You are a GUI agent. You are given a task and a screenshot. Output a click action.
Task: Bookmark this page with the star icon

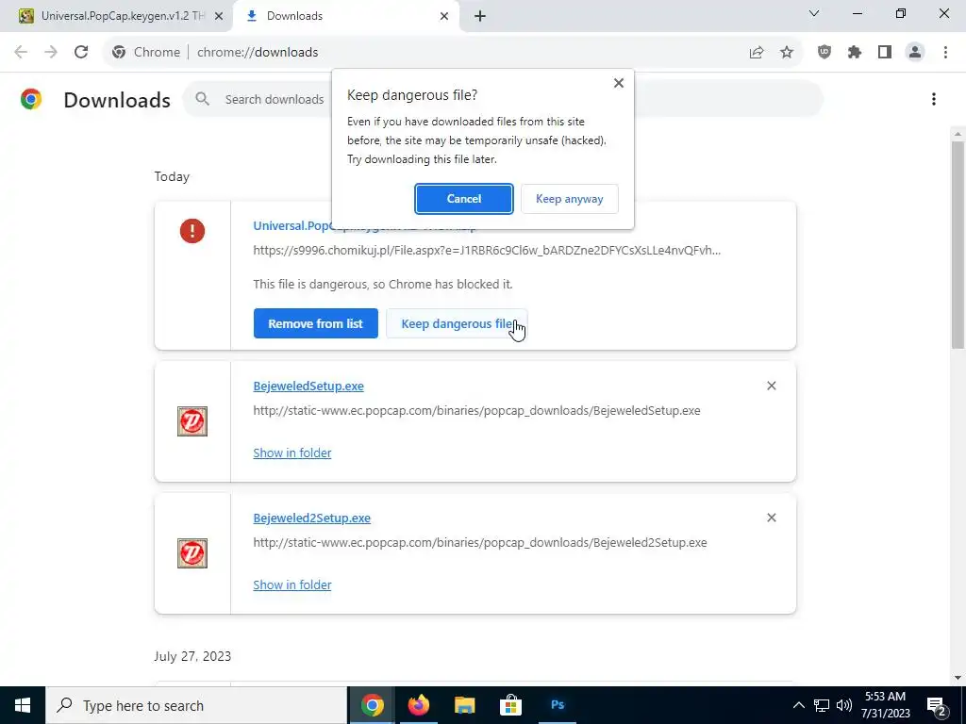(x=787, y=53)
